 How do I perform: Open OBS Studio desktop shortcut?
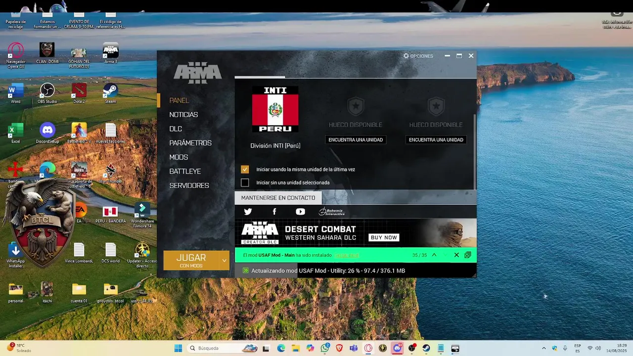(x=47, y=93)
